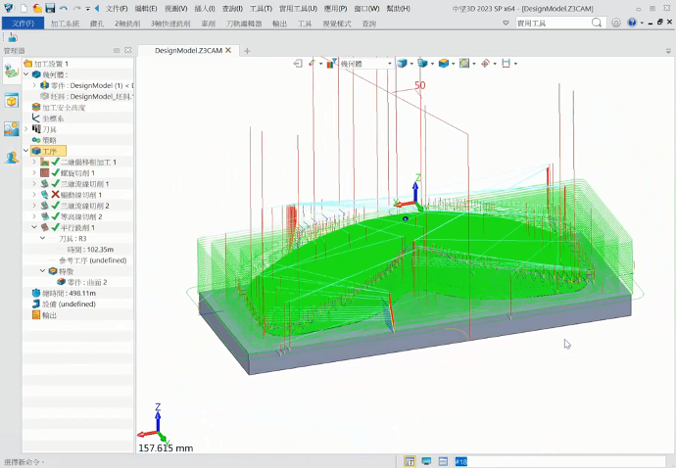Expand the 刀具 tree node

click(x=26, y=129)
